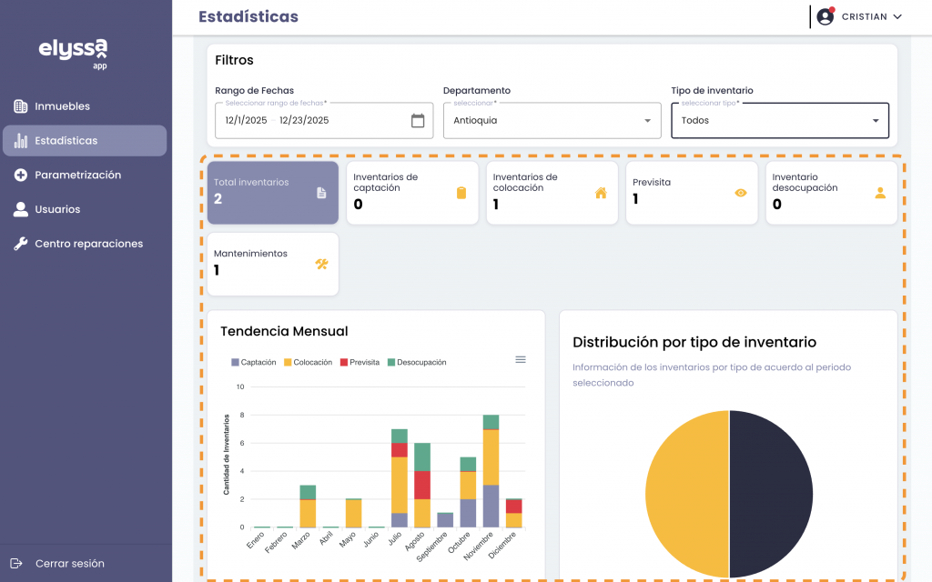Click the Previsita eye icon
Viewport: 932px width, 582px height.
coord(741,193)
